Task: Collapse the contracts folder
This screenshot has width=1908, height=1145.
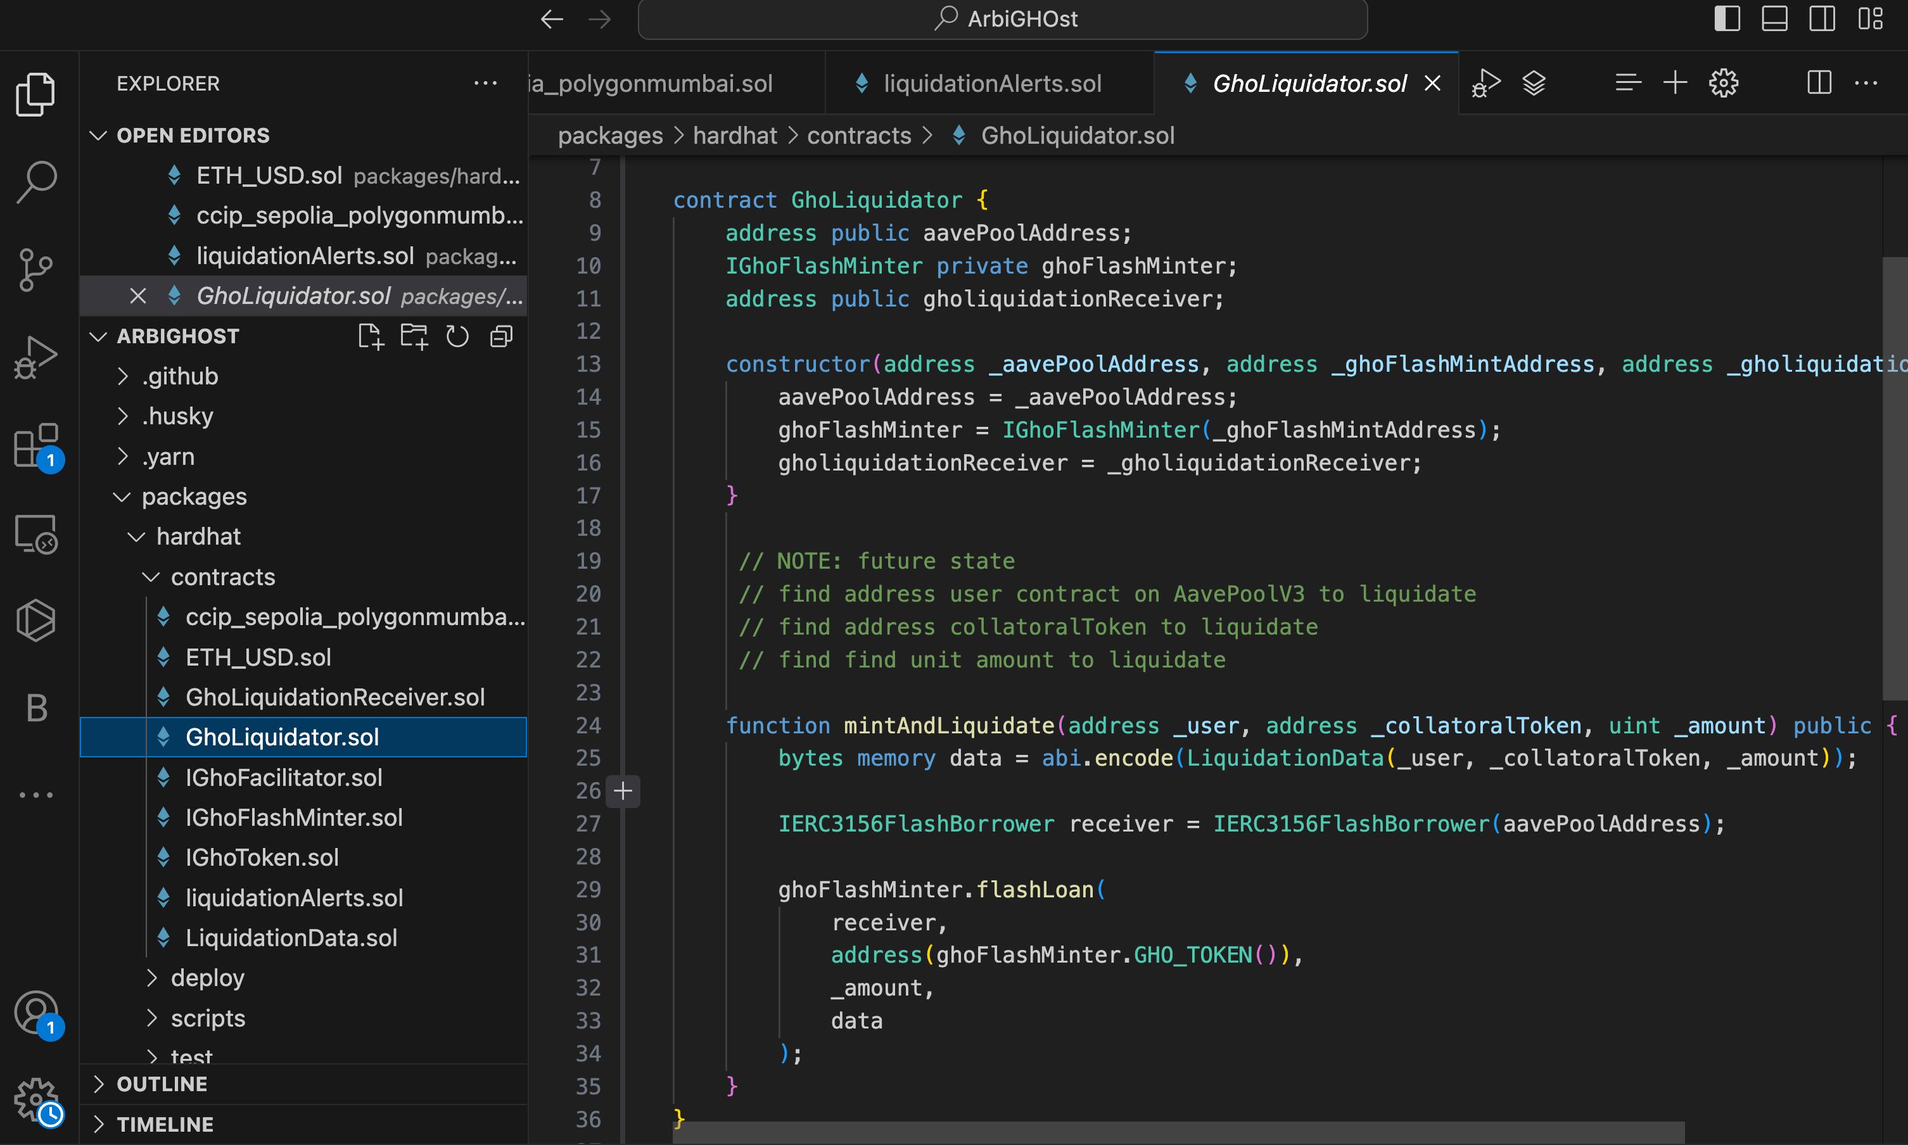Action: click(304, 577)
